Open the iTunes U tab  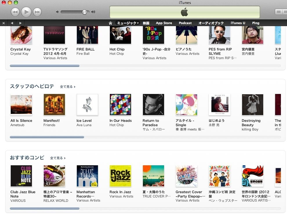click(x=238, y=23)
